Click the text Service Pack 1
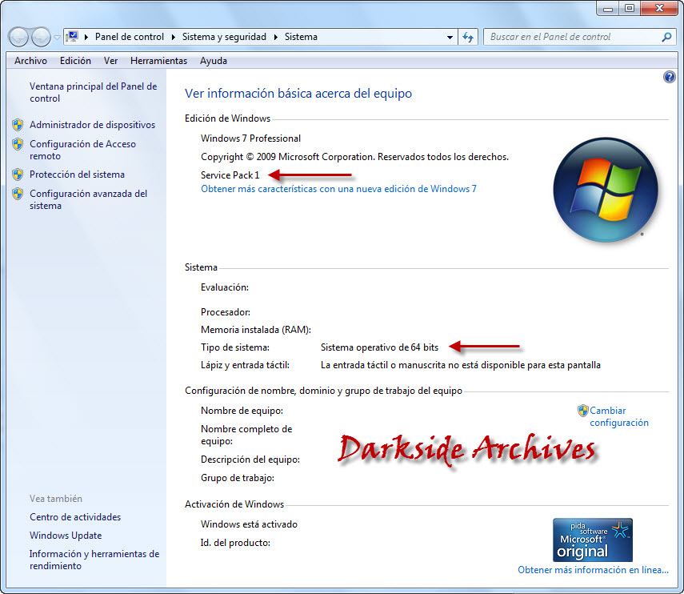This screenshot has width=684, height=594. pos(230,175)
